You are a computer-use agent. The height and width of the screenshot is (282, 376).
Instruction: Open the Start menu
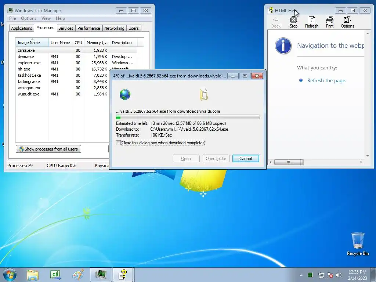pyautogui.click(x=10, y=275)
